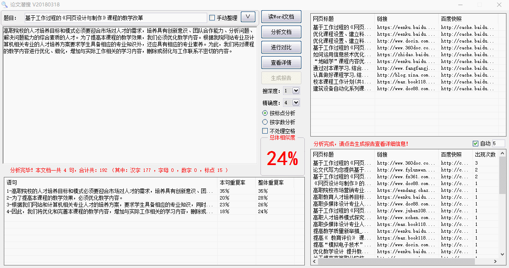Click the zhidao.baidu link cell
Viewport: 509px width, 268px height.
(x=406, y=54)
